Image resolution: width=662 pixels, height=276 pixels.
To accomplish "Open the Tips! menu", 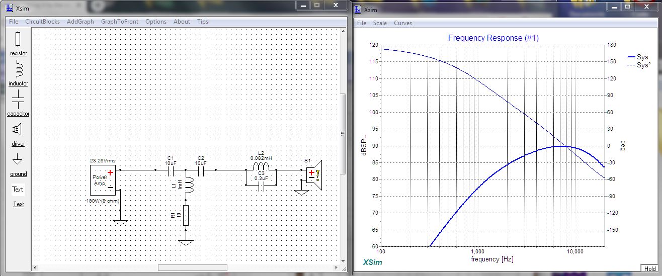I will [x=204, y=22].
